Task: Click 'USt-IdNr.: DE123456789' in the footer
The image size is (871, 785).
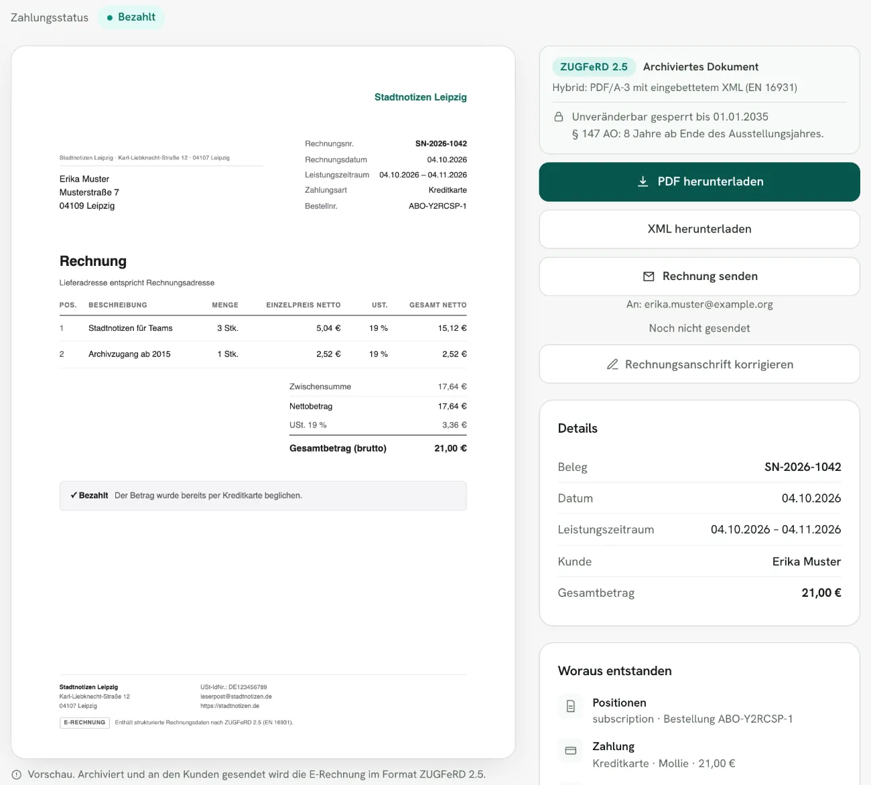Action: [234, 687]
